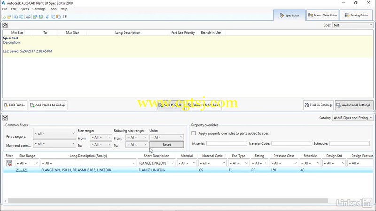This screenshot has height=211, width=376.
Task: Click the 'Spec: test' heading row
Action: pyautogui.click(x=10, y=38)
